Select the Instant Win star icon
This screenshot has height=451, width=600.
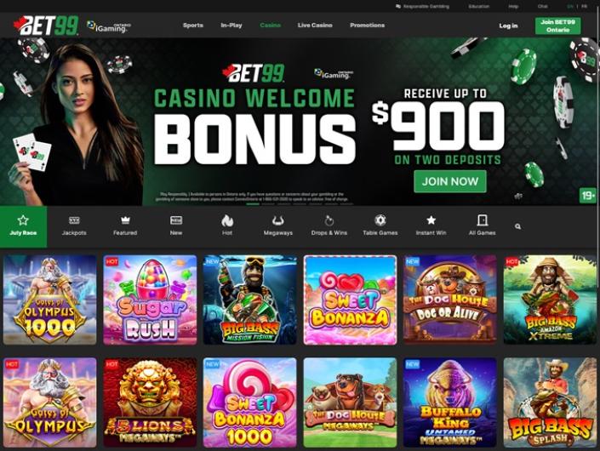(x=431, y=226)
